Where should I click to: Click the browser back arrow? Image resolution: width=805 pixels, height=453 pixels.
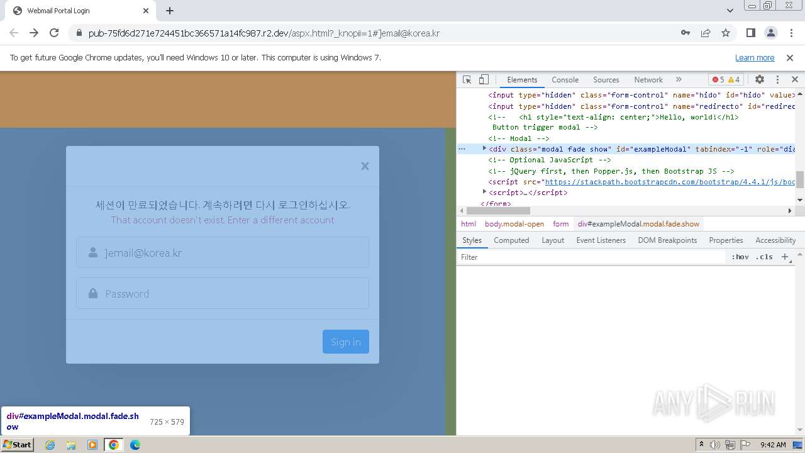pyautogui.click(x=14, y=33)
